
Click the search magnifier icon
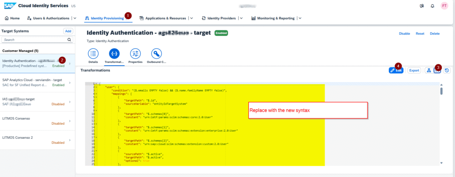[x=69, y=39]
